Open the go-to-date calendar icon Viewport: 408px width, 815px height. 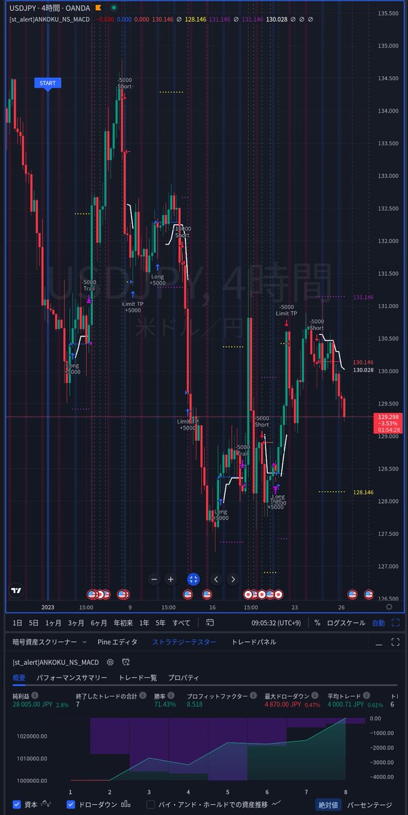click(x=211, y=623)
